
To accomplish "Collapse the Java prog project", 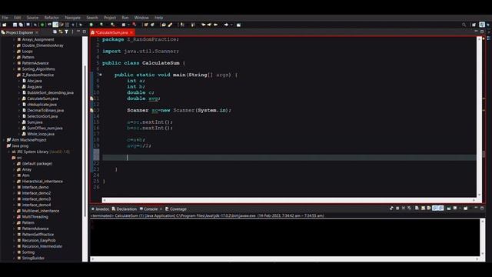I will (4, 146).
